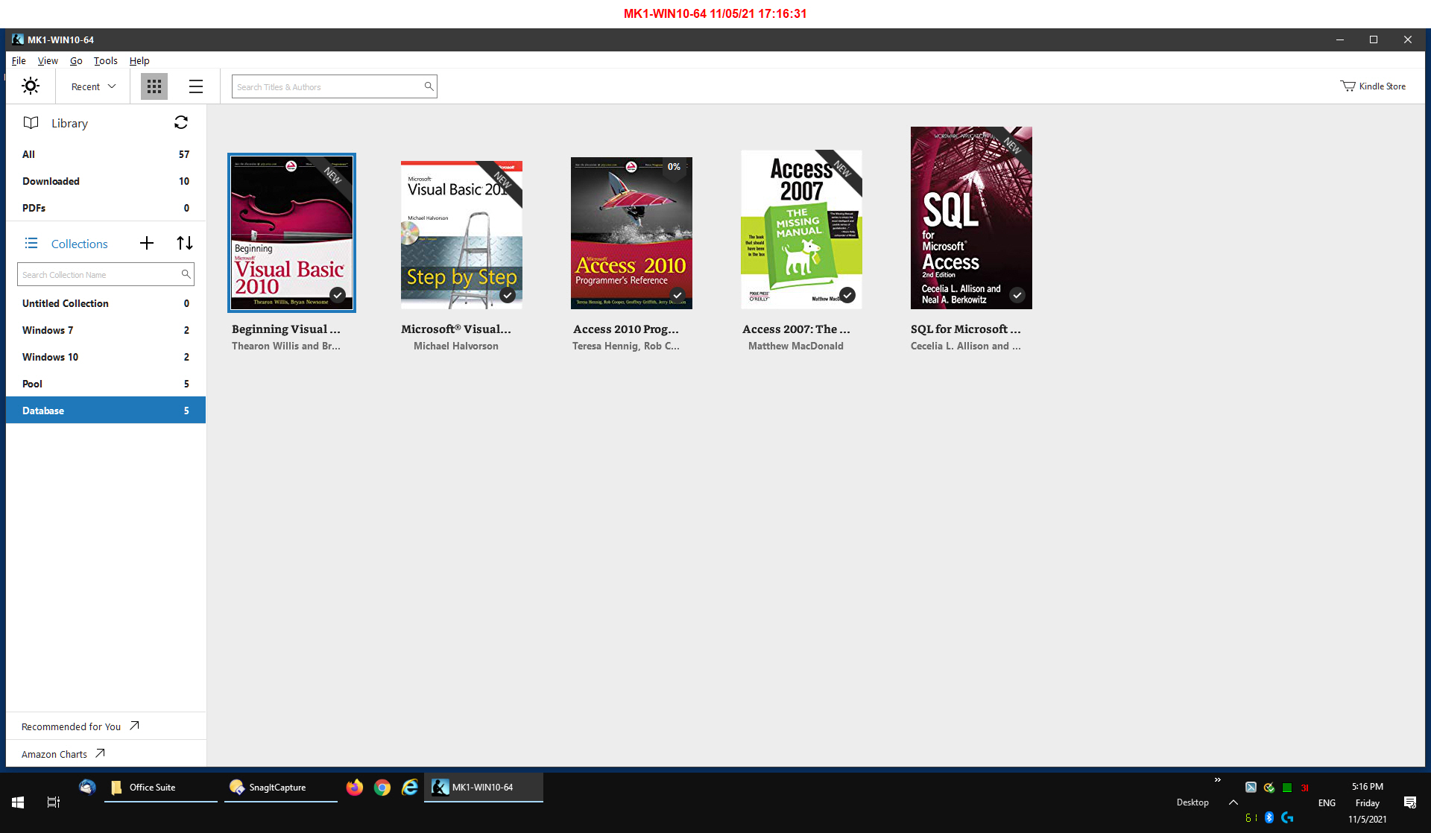Switch to the Office Suite taskbar button
The image size is (1431, 833).
tap(161, 788)
